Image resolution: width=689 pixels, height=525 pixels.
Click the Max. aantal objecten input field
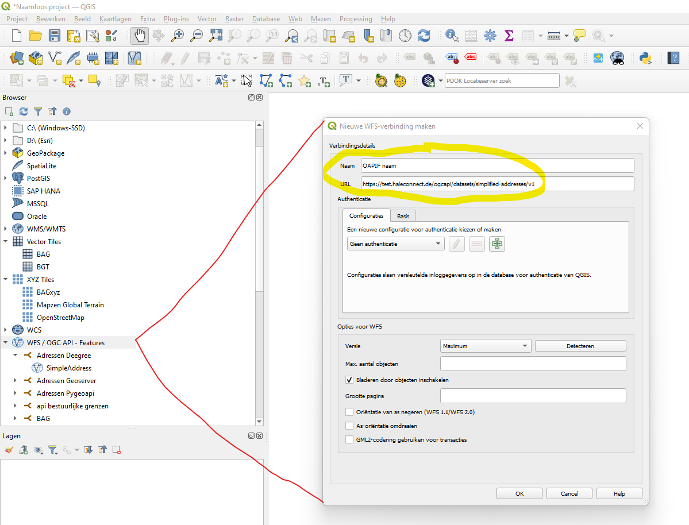tap(533, 364)
